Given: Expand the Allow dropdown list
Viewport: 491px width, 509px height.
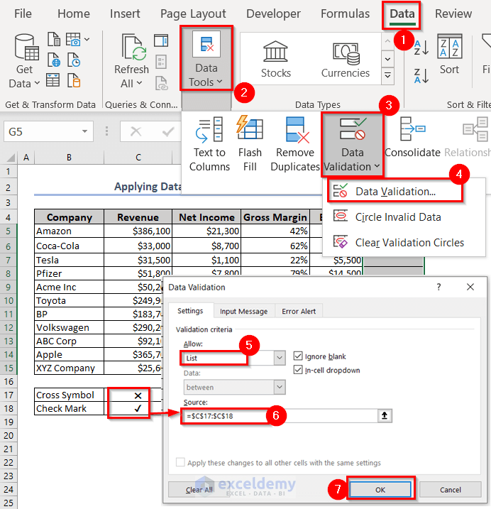Looking at the screenshot, I should 280,358.
